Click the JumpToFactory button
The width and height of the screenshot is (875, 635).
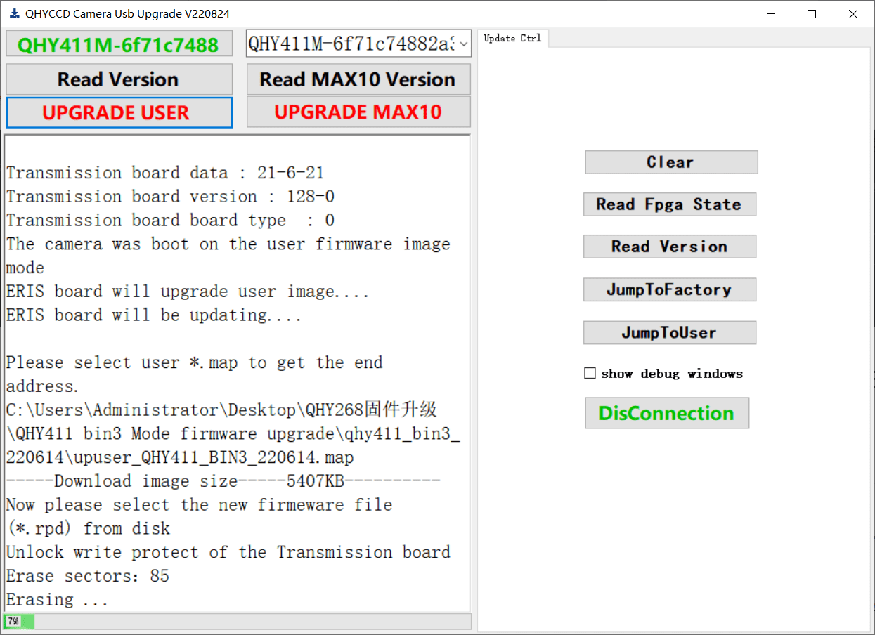(670, 289)
